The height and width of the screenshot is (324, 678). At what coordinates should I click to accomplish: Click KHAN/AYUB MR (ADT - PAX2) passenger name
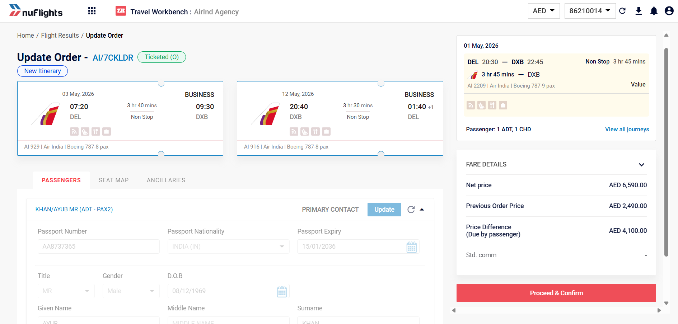(74, 209)
